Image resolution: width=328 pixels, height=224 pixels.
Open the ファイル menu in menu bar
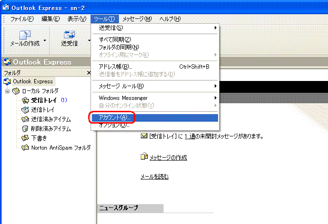22,18
